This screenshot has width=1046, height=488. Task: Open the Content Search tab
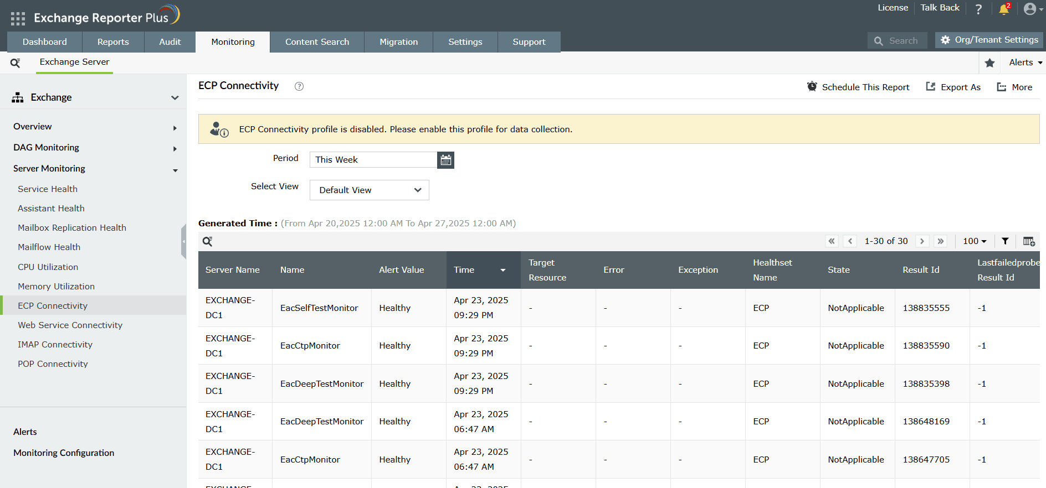(x=317, y=42)
